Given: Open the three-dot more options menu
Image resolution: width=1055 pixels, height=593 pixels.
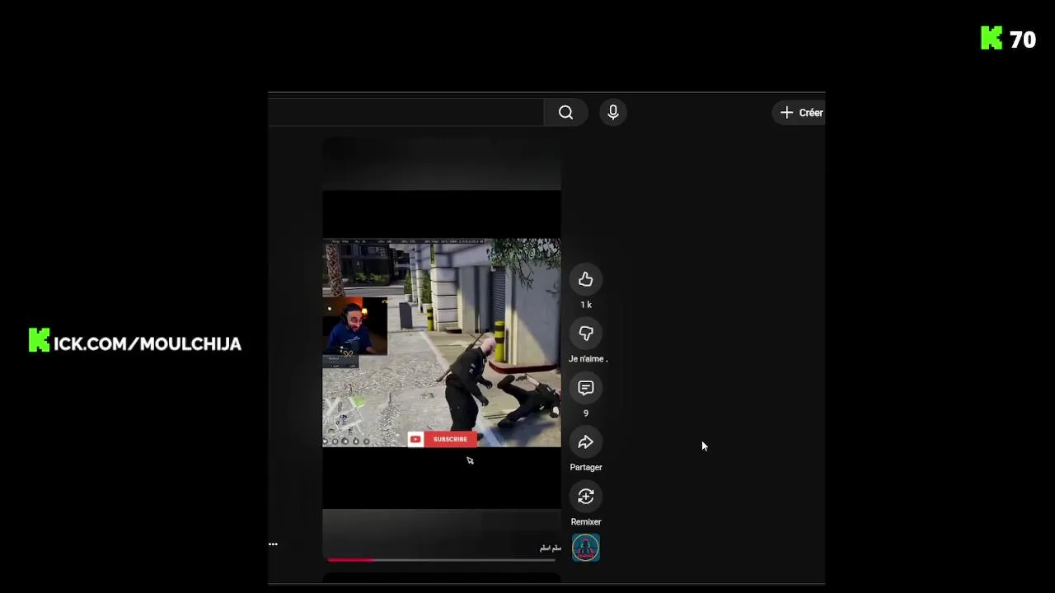Looking at the screenshot, I should 273,544.
